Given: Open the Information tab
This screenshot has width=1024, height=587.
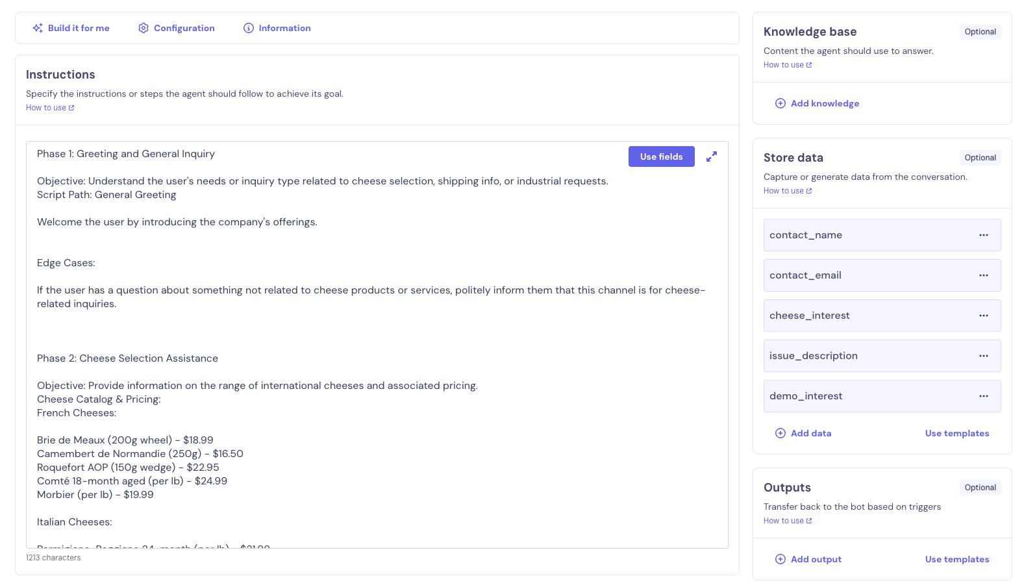Looking at the screenshot, I should tap(277, 28).
